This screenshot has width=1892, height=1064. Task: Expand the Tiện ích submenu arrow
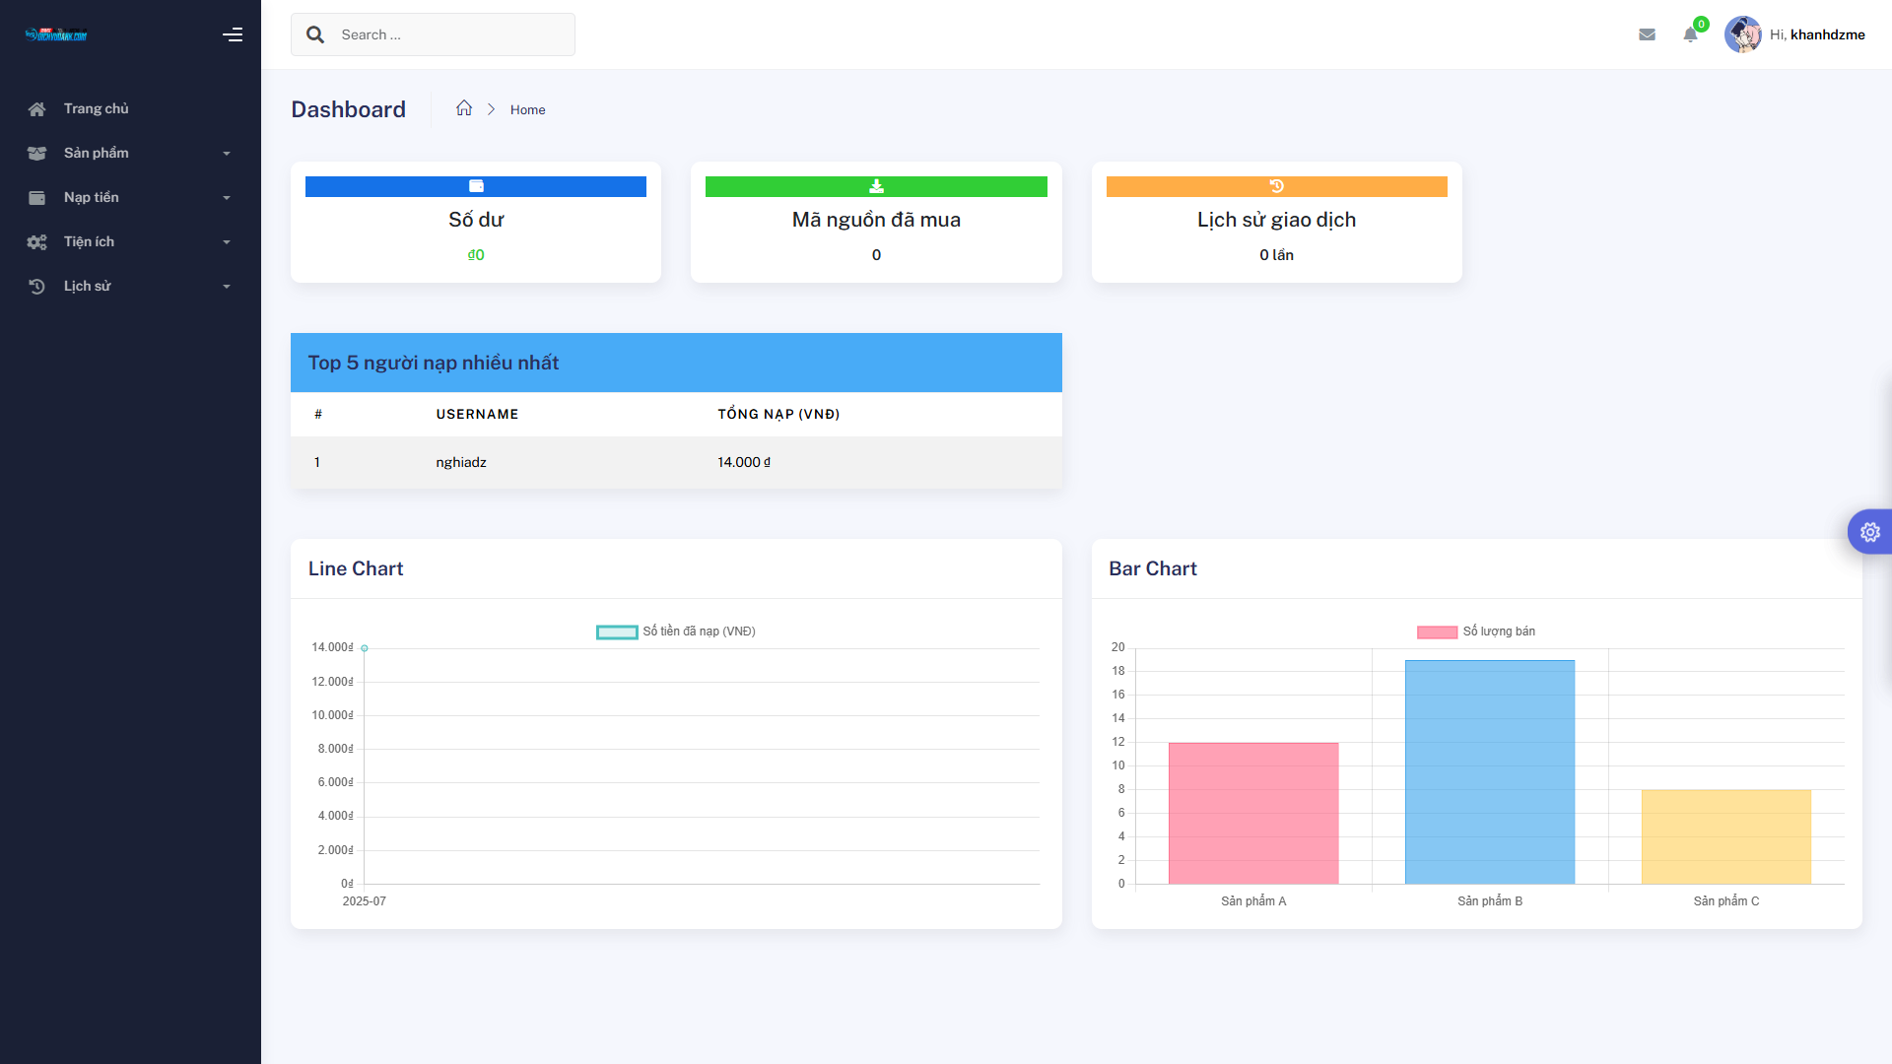(227, 242)
